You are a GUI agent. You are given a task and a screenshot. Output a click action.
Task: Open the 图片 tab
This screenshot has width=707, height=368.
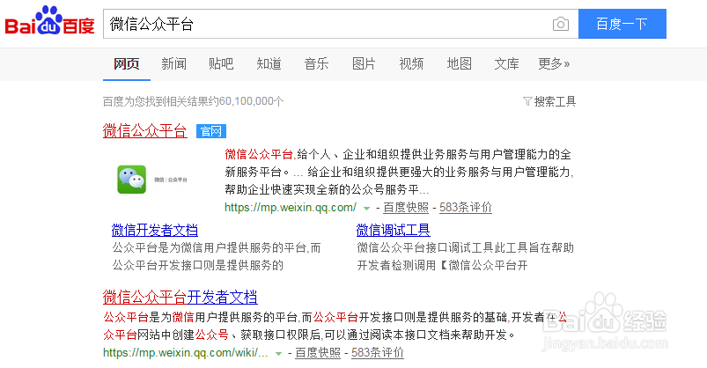(x=364, y=64)
